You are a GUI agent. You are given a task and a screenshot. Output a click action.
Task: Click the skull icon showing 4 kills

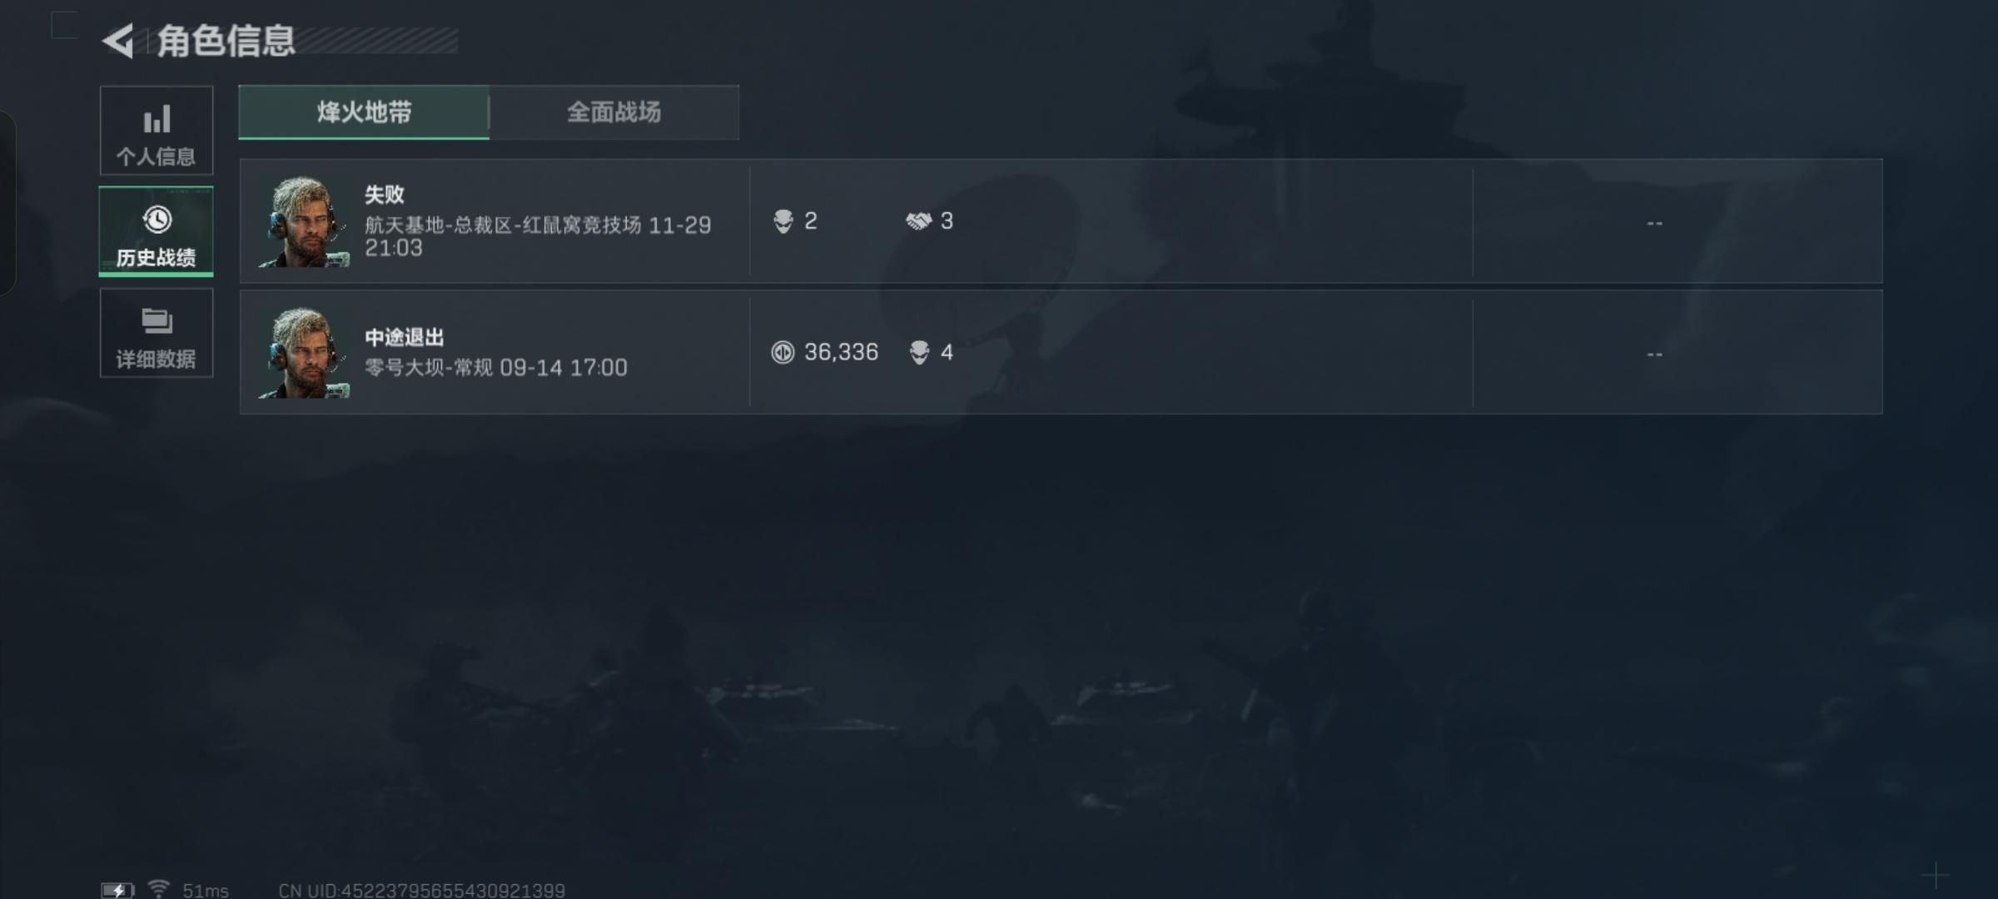point(919,353)
